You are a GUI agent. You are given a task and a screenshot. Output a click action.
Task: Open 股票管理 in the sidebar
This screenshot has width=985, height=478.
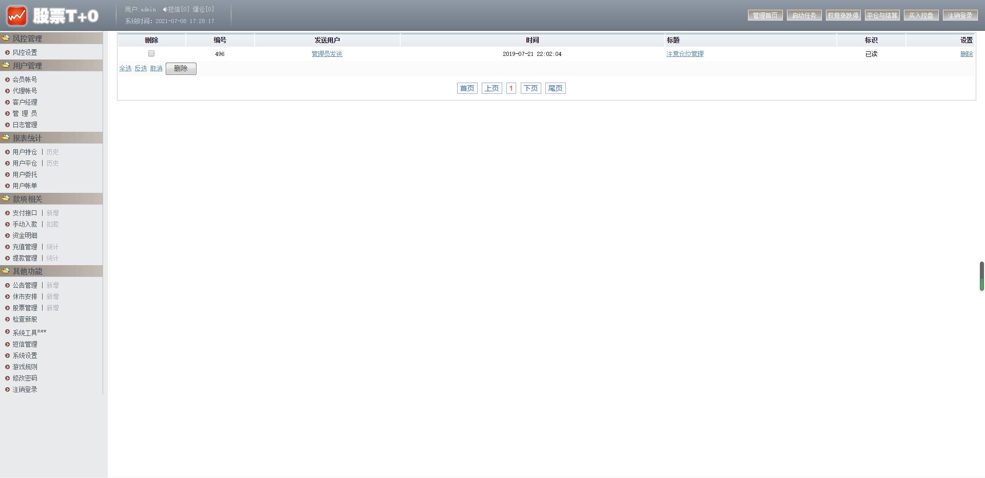[25, 308]
